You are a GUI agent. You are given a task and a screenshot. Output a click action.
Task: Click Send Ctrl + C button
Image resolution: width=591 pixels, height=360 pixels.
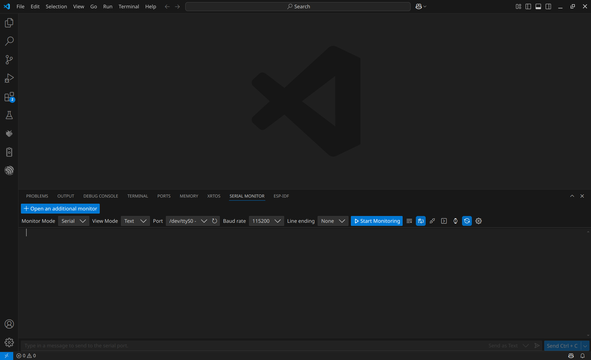click(x=562, y=346)
